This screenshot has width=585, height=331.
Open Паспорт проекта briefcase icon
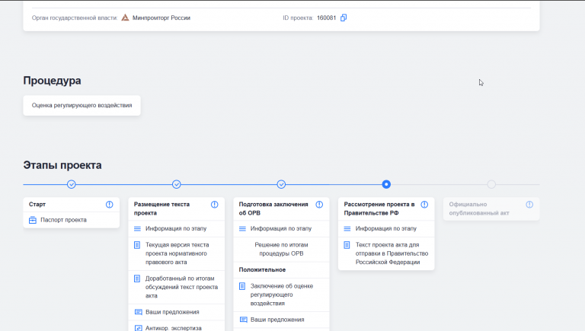click(x=33, y=220)
